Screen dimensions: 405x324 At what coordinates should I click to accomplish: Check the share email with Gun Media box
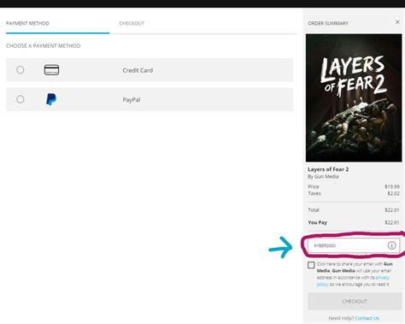pos(311,265)
